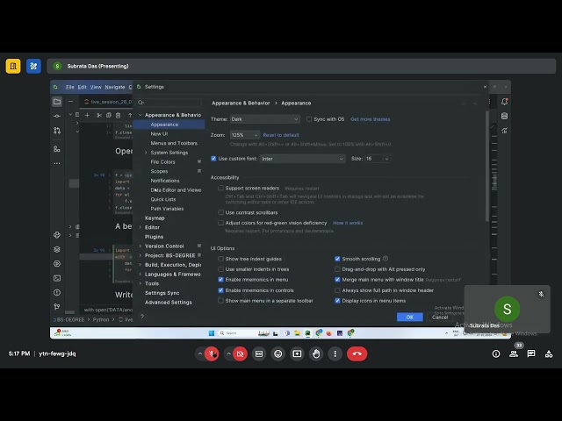Click Cancel in Settings dialog
The height and width of the screenshot is (421, 562).
pos(440,318)
